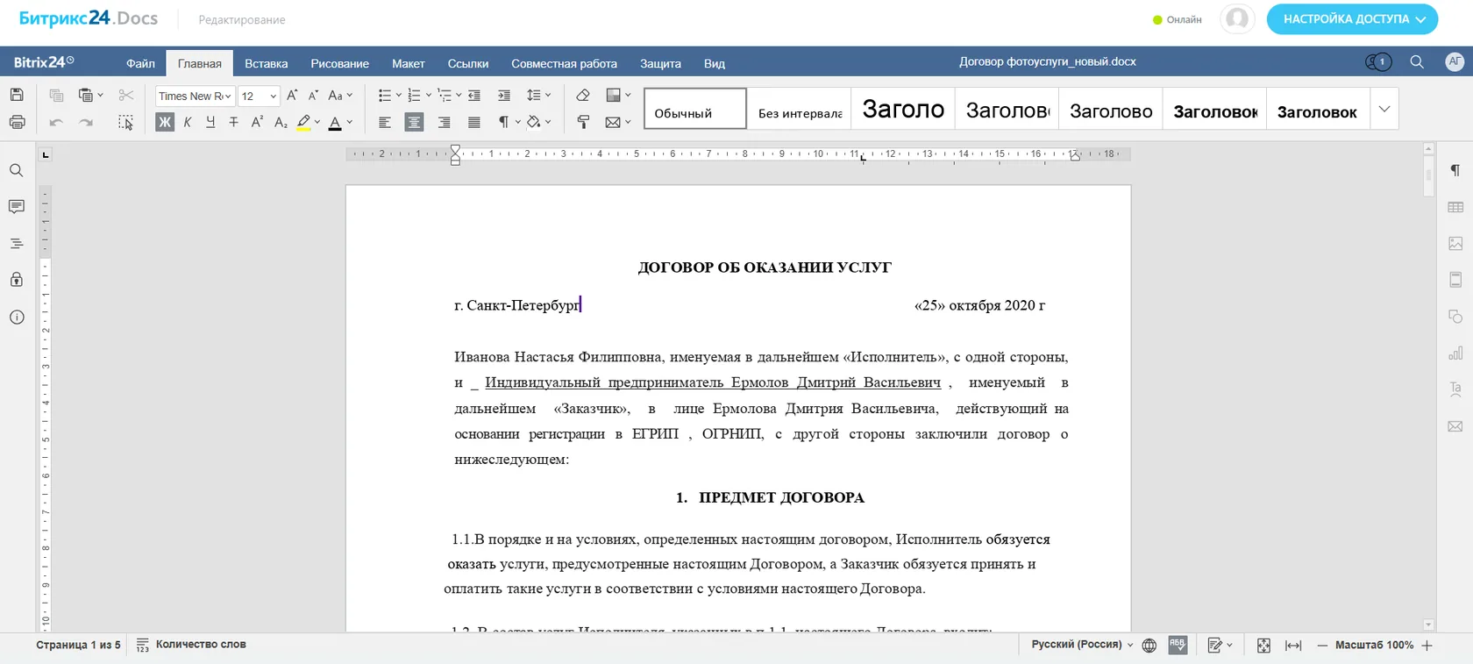Toggle spell checking in the status bar

[x=1178, y=646]
